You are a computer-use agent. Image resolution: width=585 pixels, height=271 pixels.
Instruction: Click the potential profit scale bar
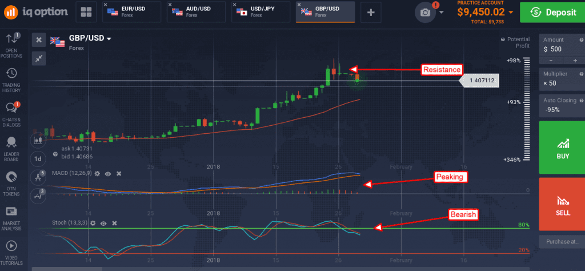[527, 110]
